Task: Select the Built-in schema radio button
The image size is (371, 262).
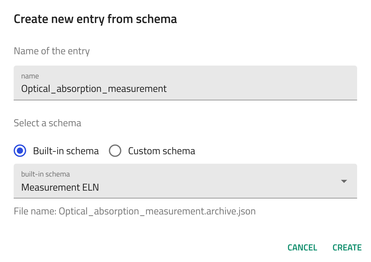Action: pyautogui.click(x=20, y=151)
